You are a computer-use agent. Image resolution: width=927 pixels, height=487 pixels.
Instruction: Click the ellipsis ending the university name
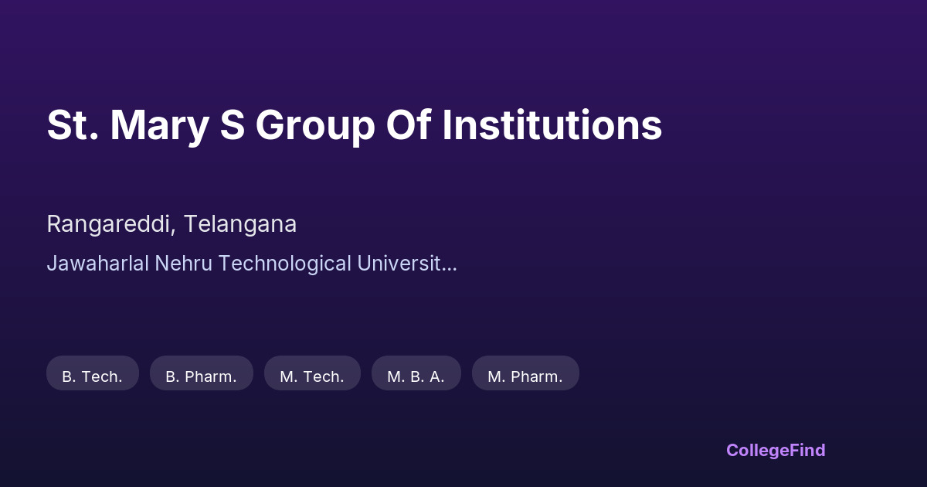[x=450, y=264]
